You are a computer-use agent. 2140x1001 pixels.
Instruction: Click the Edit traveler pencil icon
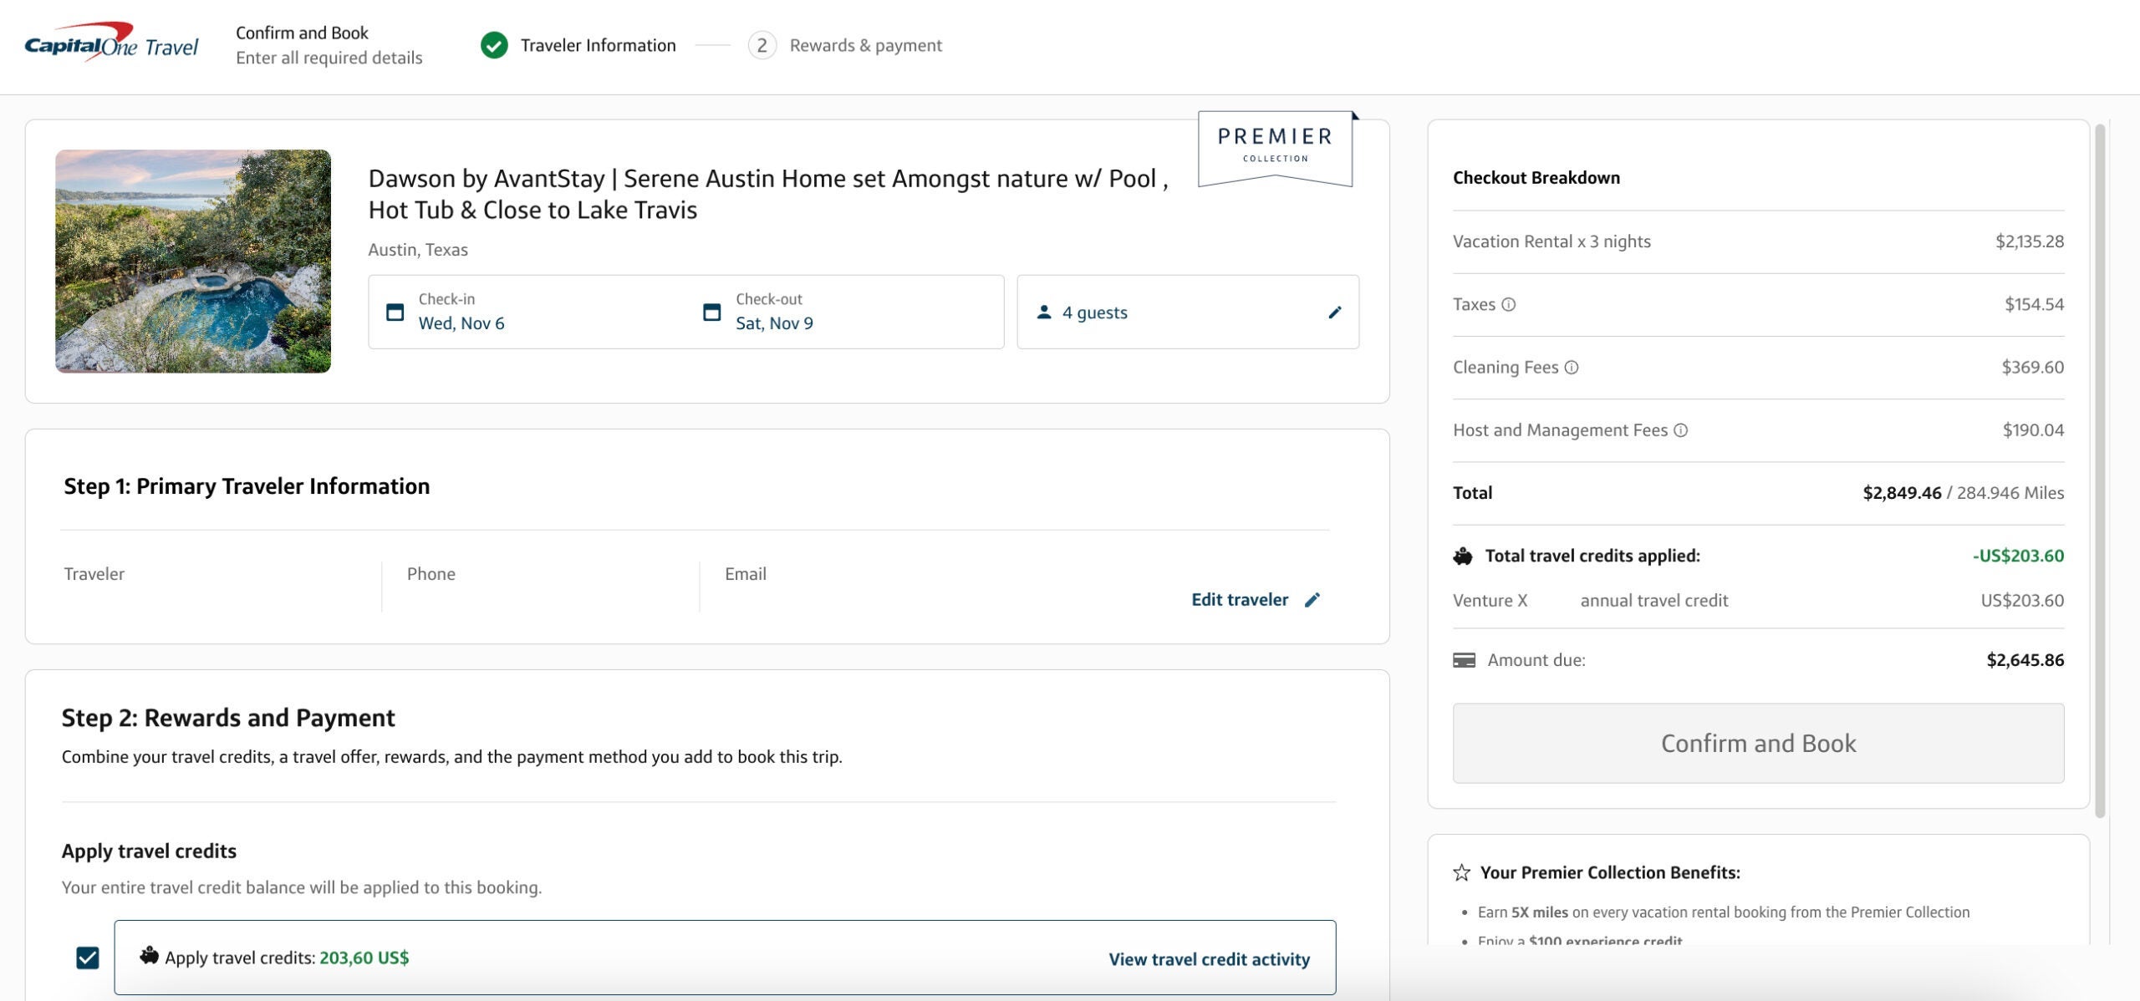(1312, 600)
